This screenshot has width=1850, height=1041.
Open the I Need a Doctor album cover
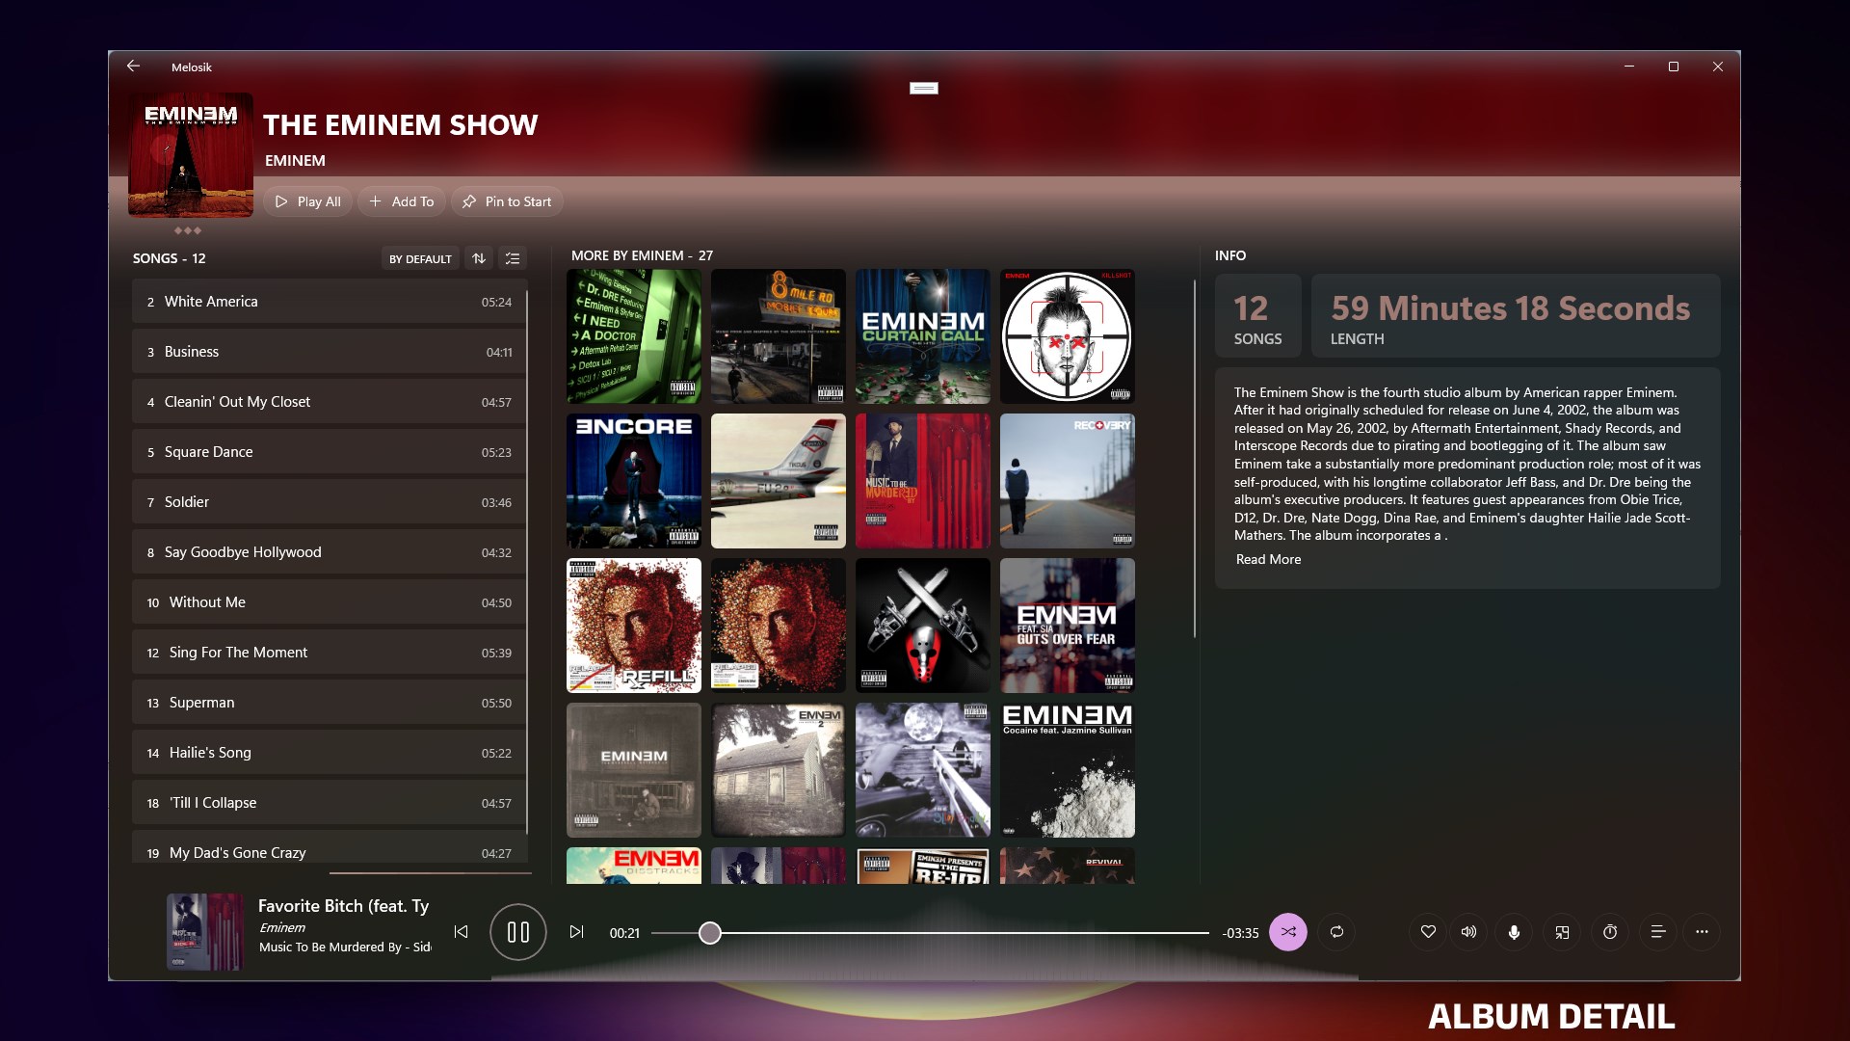(x=634, y=336)
